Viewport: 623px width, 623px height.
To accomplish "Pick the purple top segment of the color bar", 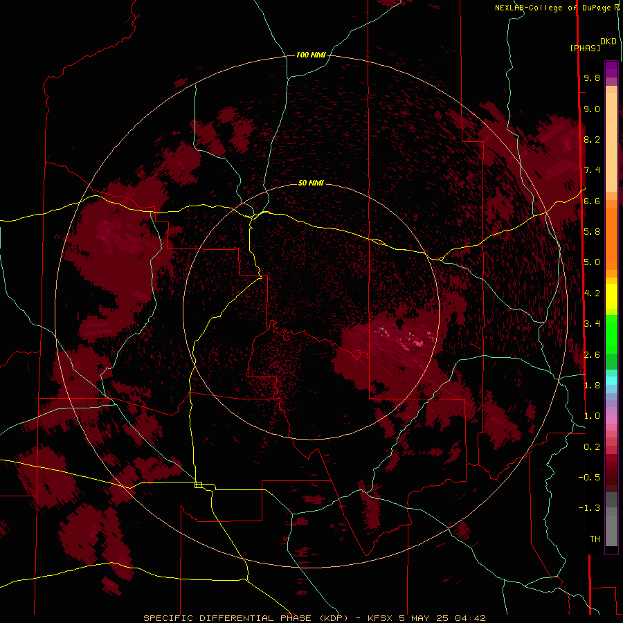I will (611, 69).
